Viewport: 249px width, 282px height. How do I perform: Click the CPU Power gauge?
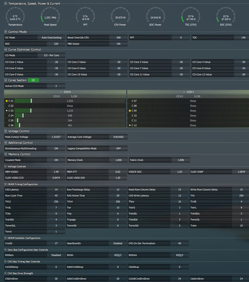pyautogui.click(x=120, y=17)
